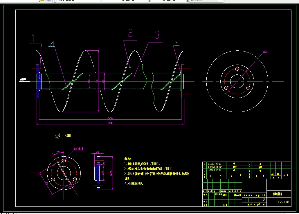This screenshot has height=214, width=299.
Task: Click the 2476 length dimension text
Action: [110, 118]
